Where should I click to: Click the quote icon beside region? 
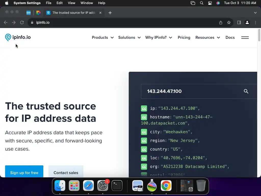pyautogui.click(x=144, y=141)
